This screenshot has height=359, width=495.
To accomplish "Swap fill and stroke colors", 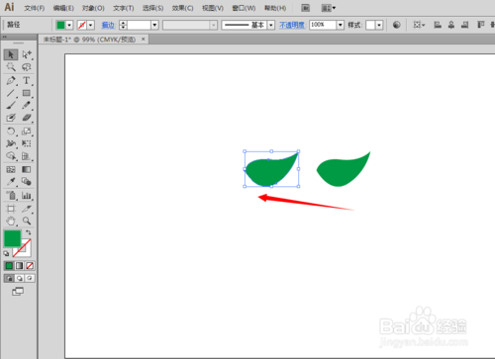I will click(29, 232).
